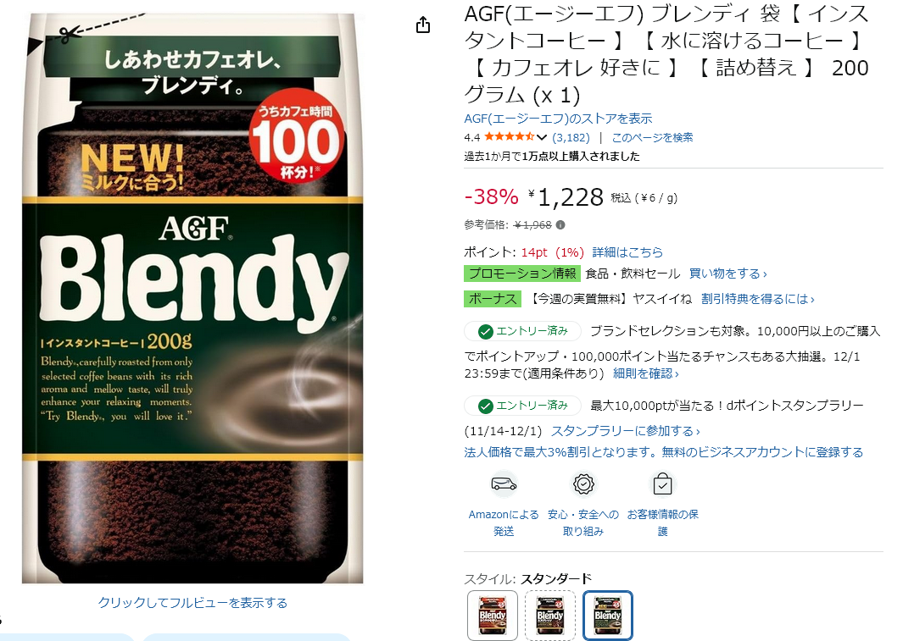Click このページを検索 link
This screenshot has height=641, width=903.
pos(652,137)
